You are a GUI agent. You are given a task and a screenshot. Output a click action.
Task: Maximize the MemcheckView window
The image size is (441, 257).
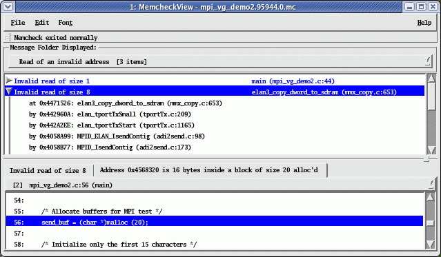click(421, 7)
